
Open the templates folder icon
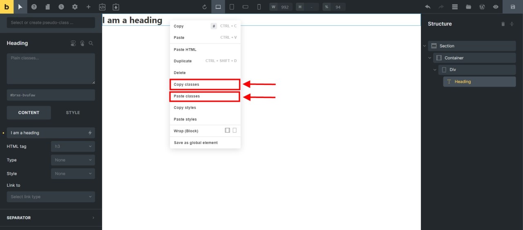tap(468, 7)
